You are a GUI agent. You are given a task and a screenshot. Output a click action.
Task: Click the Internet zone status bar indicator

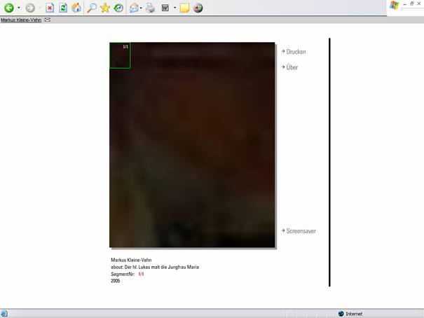[x=350, y=314]
